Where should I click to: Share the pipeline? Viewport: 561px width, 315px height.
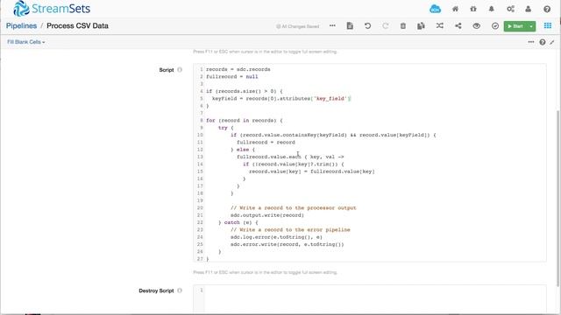458,25
